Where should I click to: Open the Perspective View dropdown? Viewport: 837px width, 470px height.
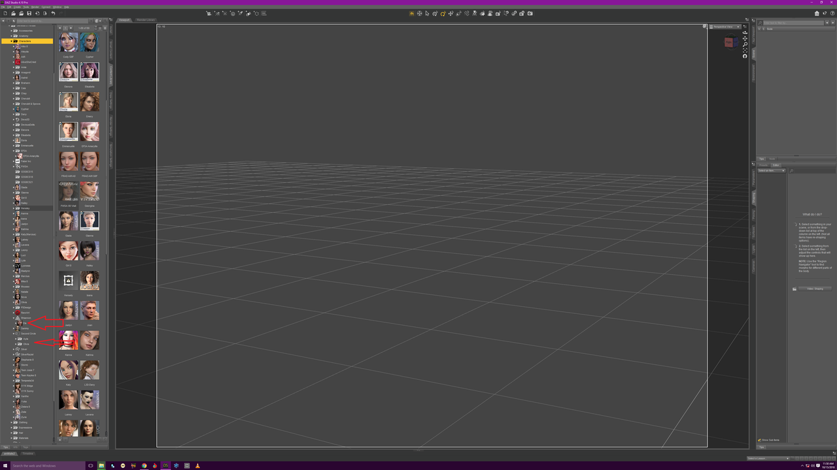pos(725,27)
